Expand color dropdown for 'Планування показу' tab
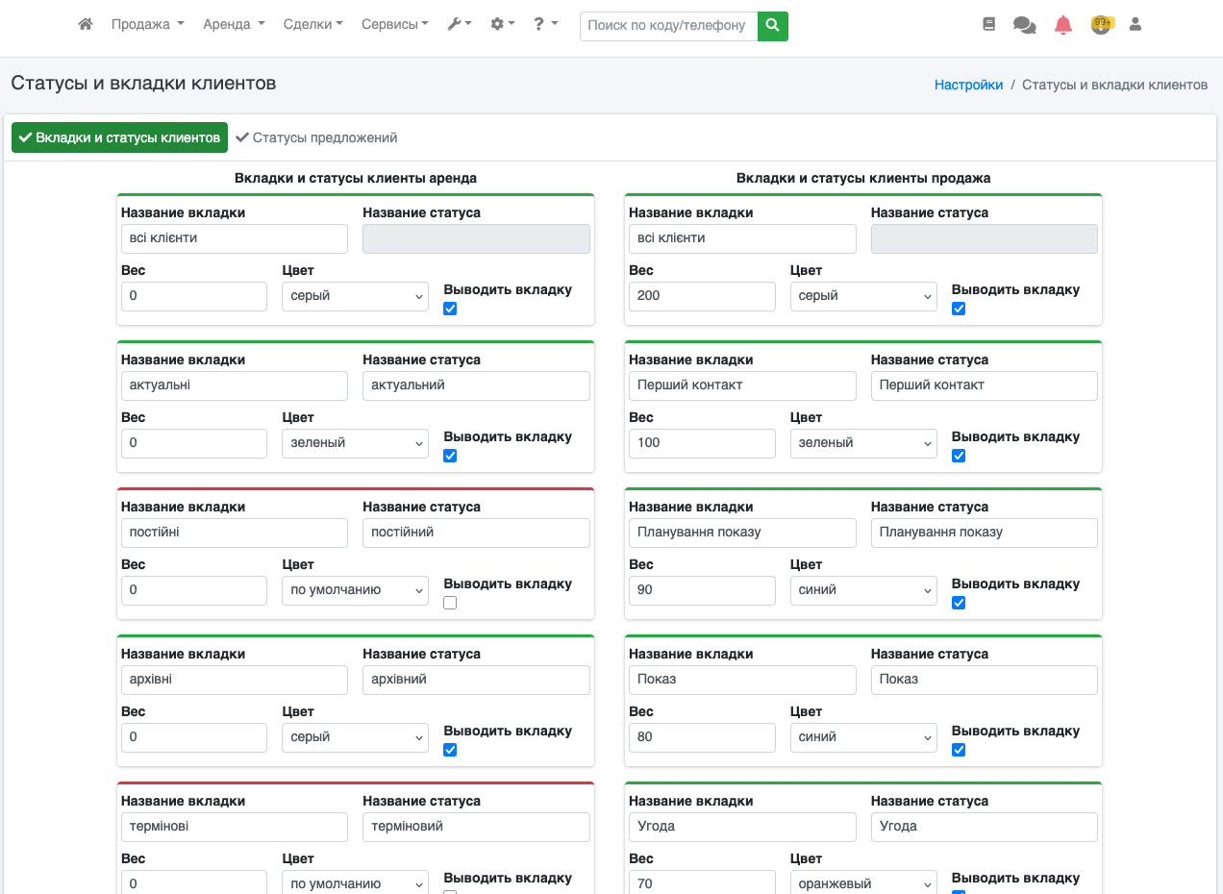This screenshot has width=1223, height=894. [862, 590]
